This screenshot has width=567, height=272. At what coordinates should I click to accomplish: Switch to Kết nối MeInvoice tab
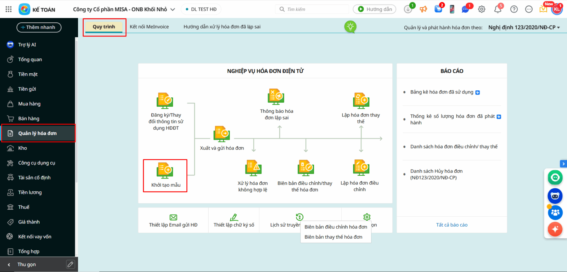(x=149, y=27)
